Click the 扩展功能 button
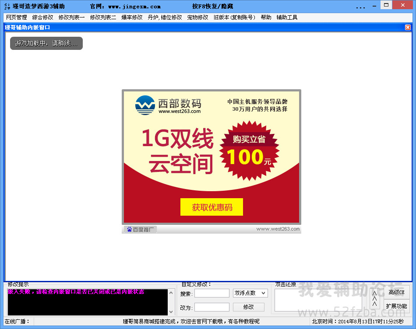Viewport: 416px width, 329px height. tap(396, 306)
